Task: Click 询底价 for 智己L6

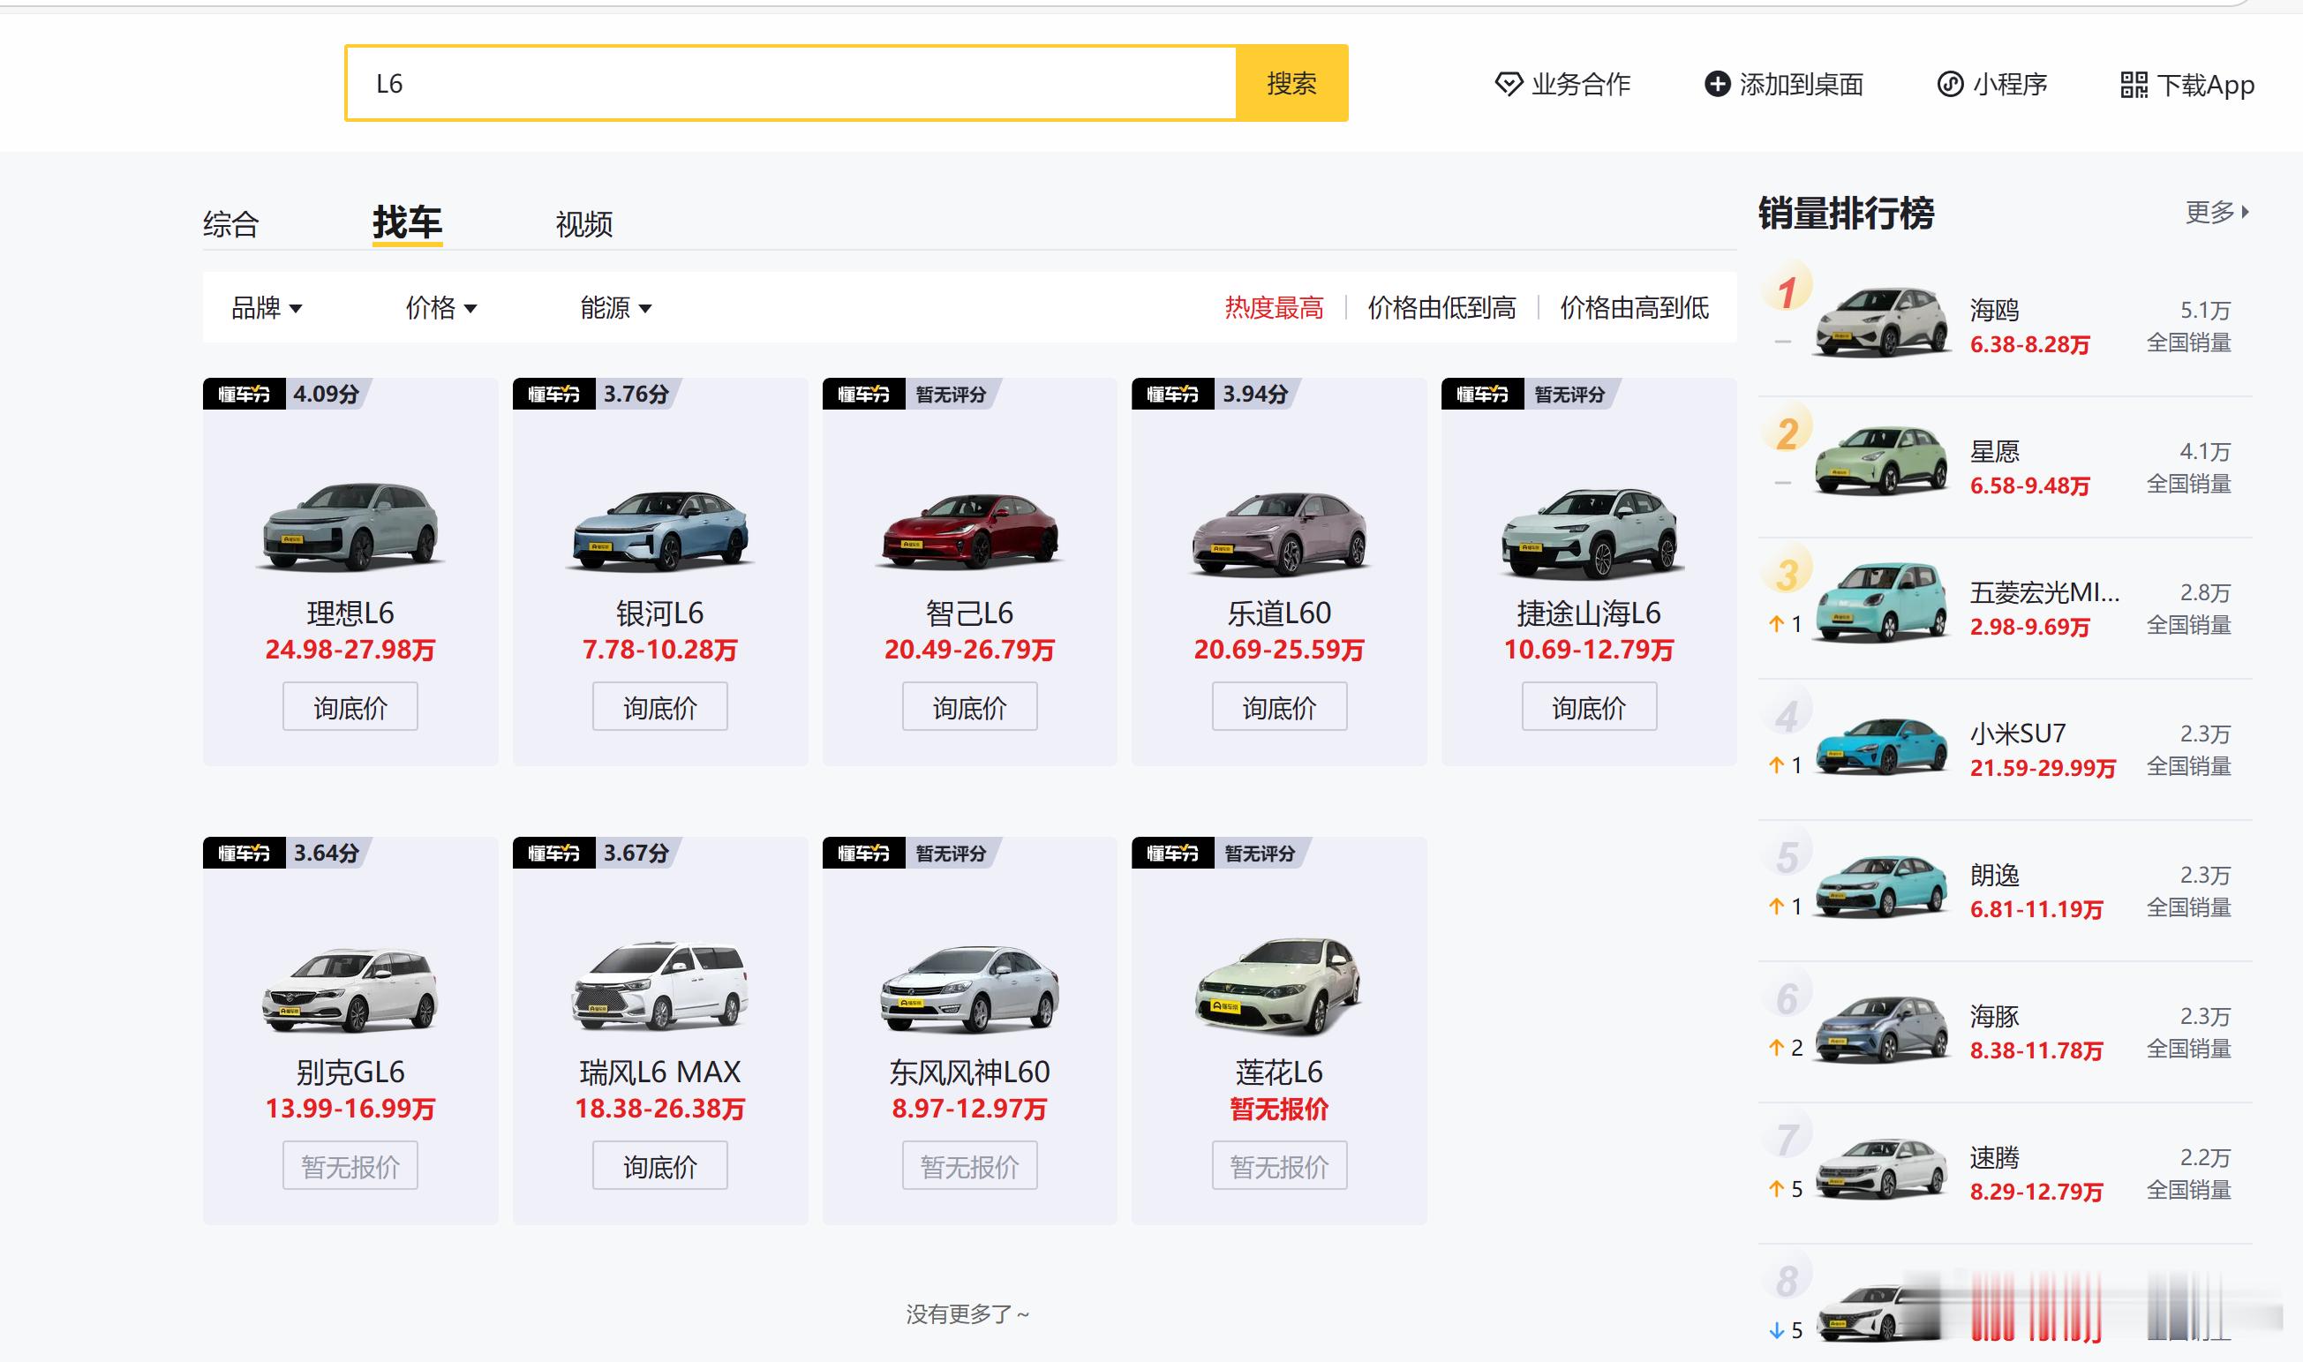Action: [x=970, y=707]
